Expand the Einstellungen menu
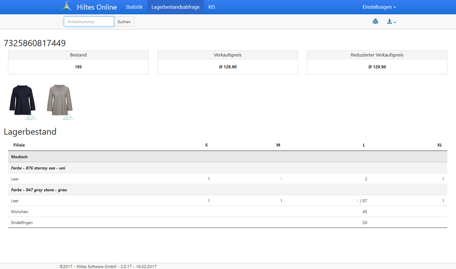Viewport: 456px width, 269px height. [379, 7]
